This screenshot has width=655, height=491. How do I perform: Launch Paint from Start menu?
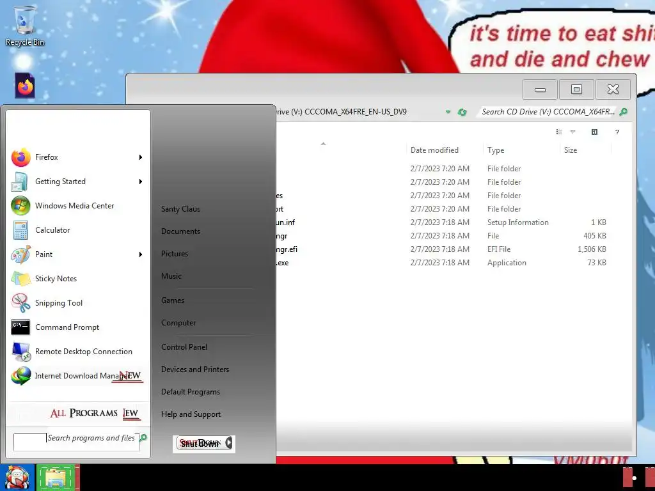(x=77, y=254)
